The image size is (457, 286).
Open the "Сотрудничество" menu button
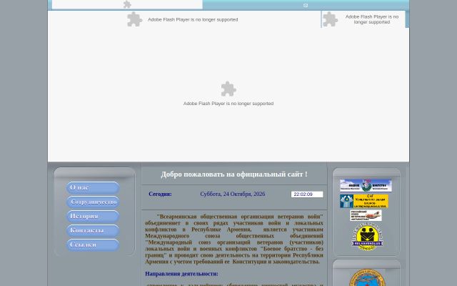(93, 202)
